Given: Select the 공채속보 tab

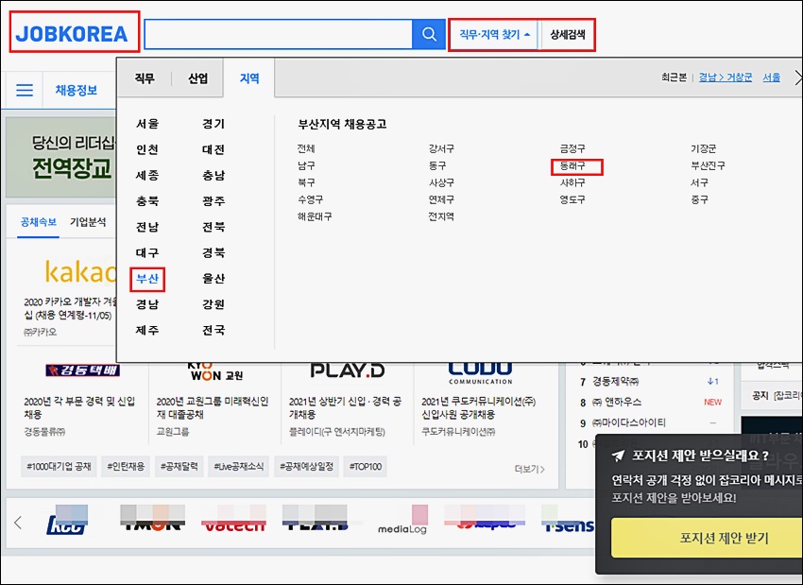Looking at the screenshot, I should click(39, 222).
